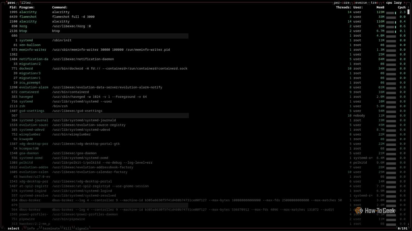
Task: Select the rcu_preempt process row
Action: click(207, 83)
